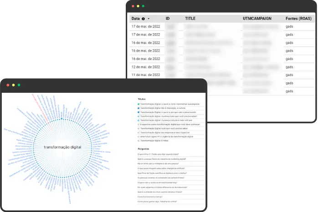Open question about Arthur C. Clarke
Image resolution: width=319 pixels, height=212 pixels.
(x=158, y=154)
